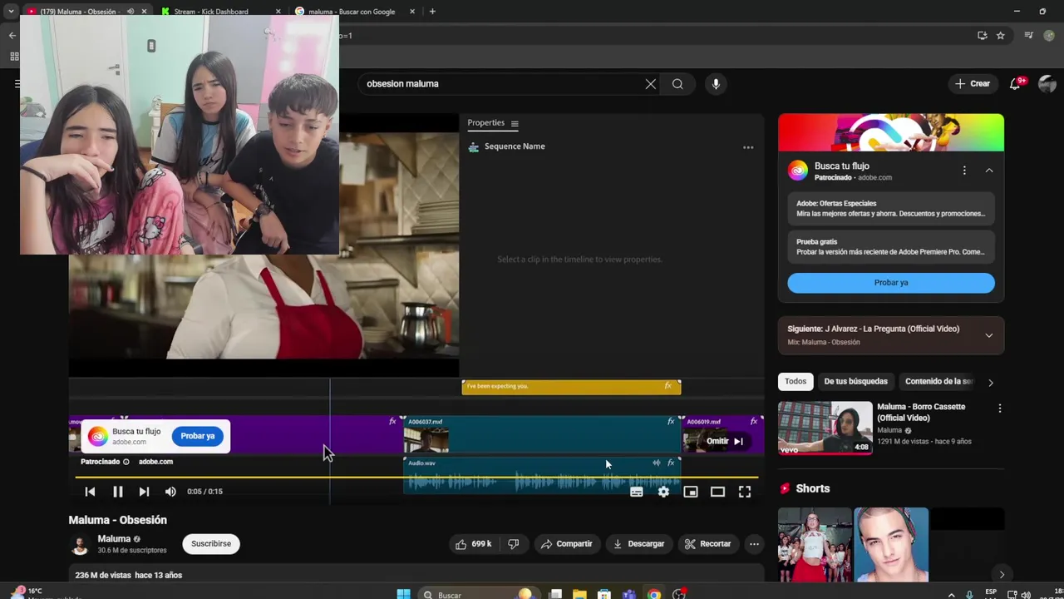Open the first Shorts thumbnail
The height and width of the screenshot is (599, 1064).
tap(814, 545)
